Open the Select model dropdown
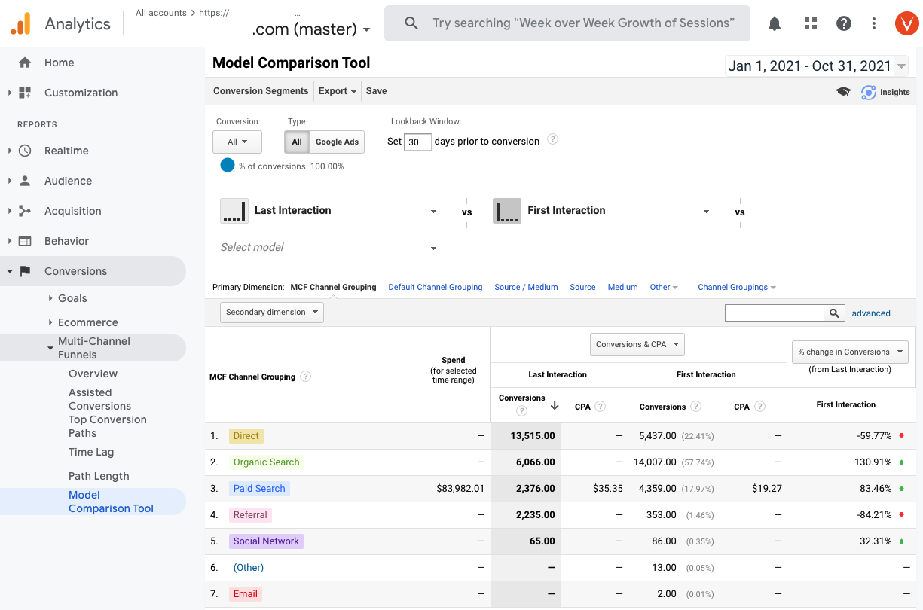This screenshot has width=923, height=610. point(329,247)
